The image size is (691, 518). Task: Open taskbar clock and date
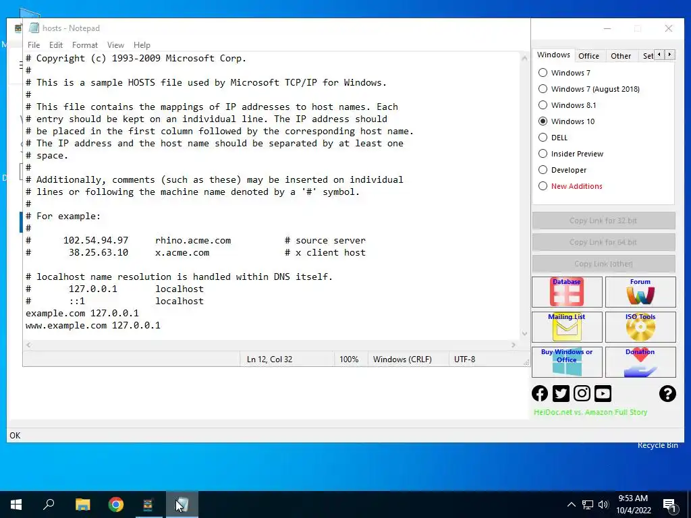coord(633,505)
